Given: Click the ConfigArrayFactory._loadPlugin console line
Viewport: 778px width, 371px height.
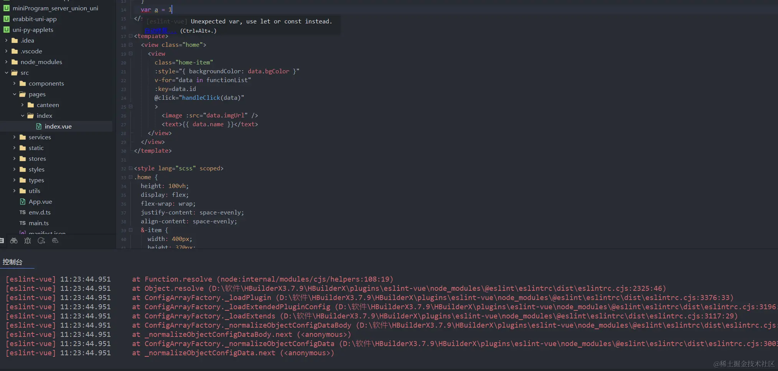Looking at the screenshot, I should pos(433,298).
